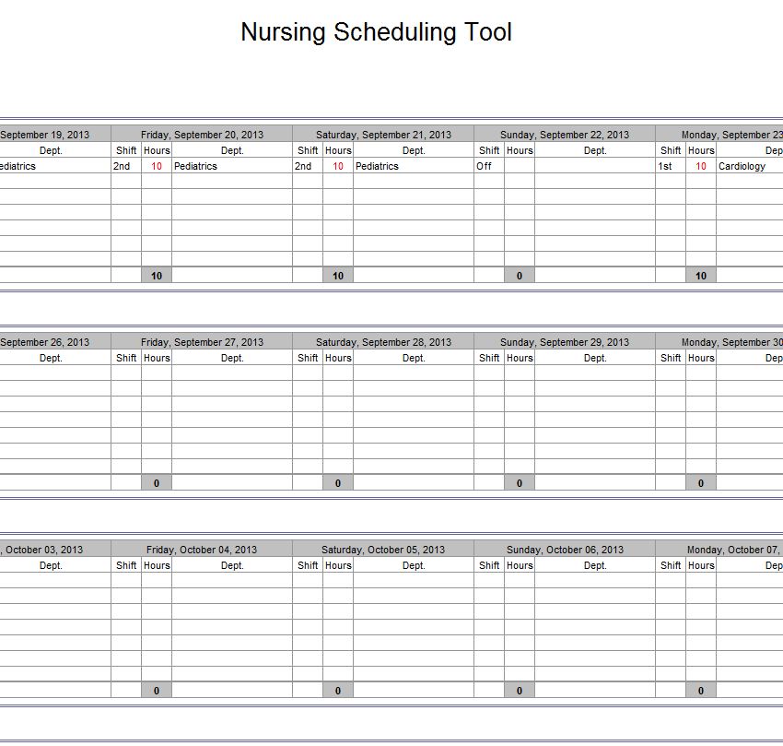783x746 pixels.
Task: Click the red 10 hours cell under Saturday, September 21
Action: 338,166
